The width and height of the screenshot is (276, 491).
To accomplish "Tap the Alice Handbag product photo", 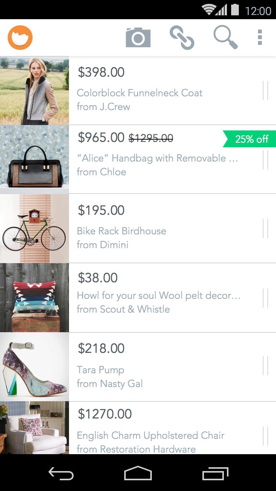I will click(34, 159).
